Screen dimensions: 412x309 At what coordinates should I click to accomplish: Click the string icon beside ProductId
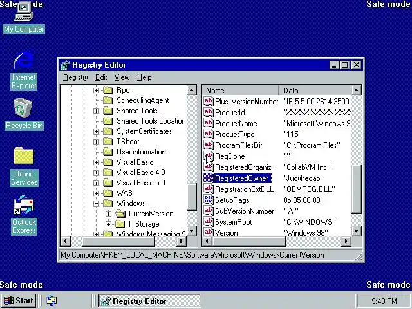click(x=209, y=112)
